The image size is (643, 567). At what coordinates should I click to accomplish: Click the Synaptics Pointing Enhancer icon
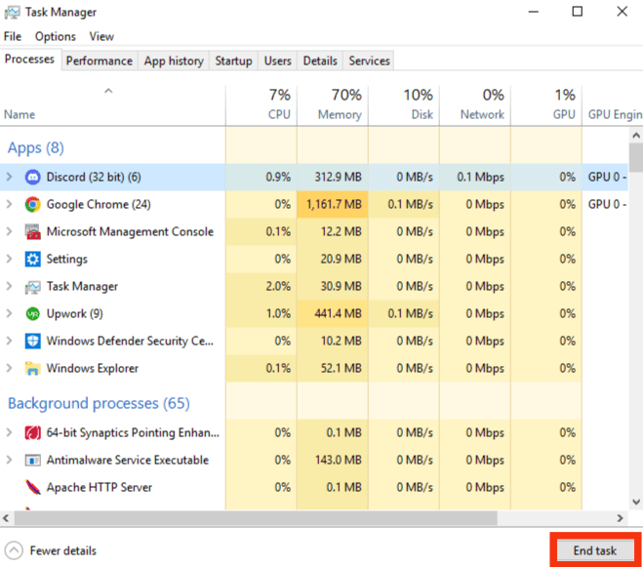point(33,433)
